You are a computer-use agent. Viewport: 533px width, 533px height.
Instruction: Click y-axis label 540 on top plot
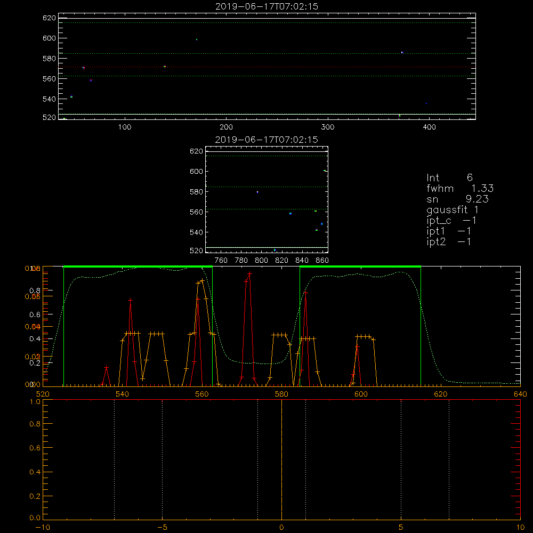[49, 99]
